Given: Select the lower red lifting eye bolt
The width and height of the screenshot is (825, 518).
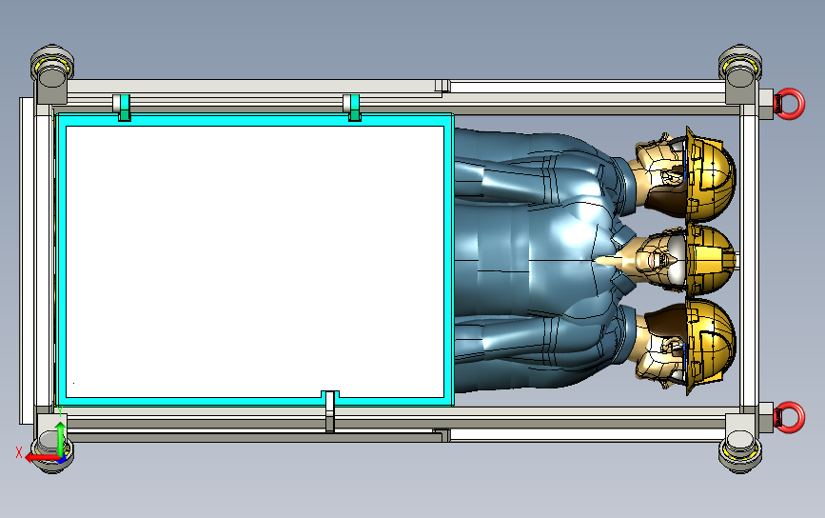Looking at the screenshot, I should point(791,417).
